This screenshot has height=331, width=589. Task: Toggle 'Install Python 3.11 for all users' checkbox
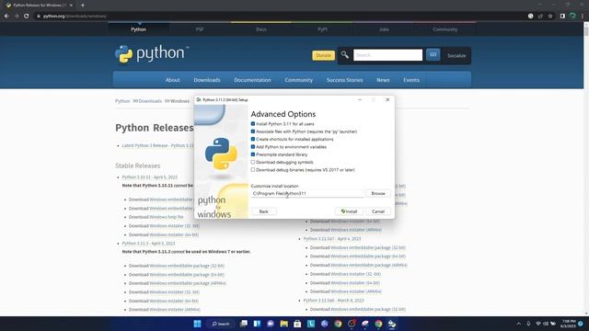point(253,124)
